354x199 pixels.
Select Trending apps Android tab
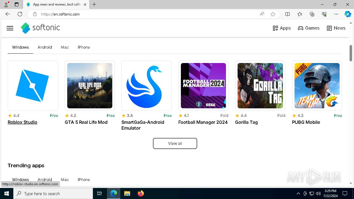45,180
